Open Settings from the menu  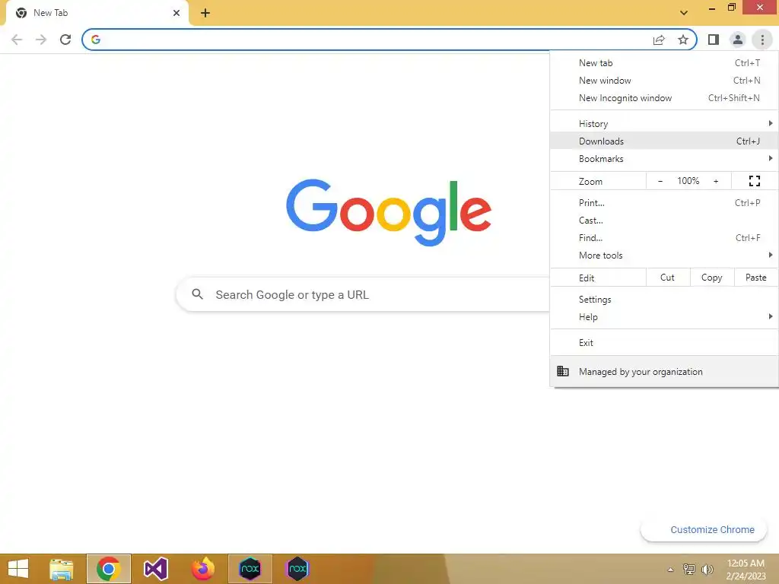(664, 300)
